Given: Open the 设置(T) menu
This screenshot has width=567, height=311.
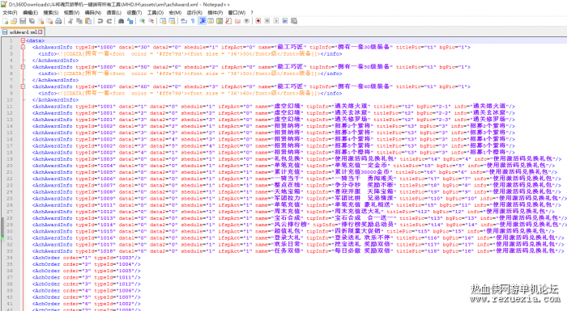Looking at the screenshot, I should [x=134, y=13].
